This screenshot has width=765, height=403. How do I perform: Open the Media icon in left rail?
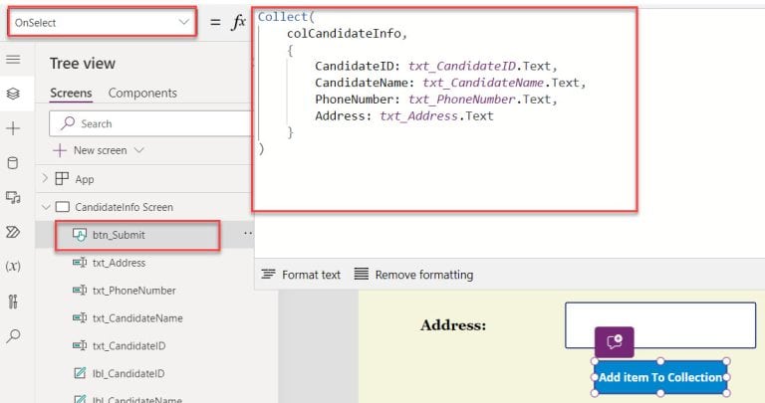(13, 197)
